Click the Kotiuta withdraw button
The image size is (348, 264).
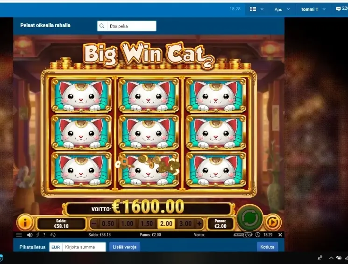pos(267,247)
